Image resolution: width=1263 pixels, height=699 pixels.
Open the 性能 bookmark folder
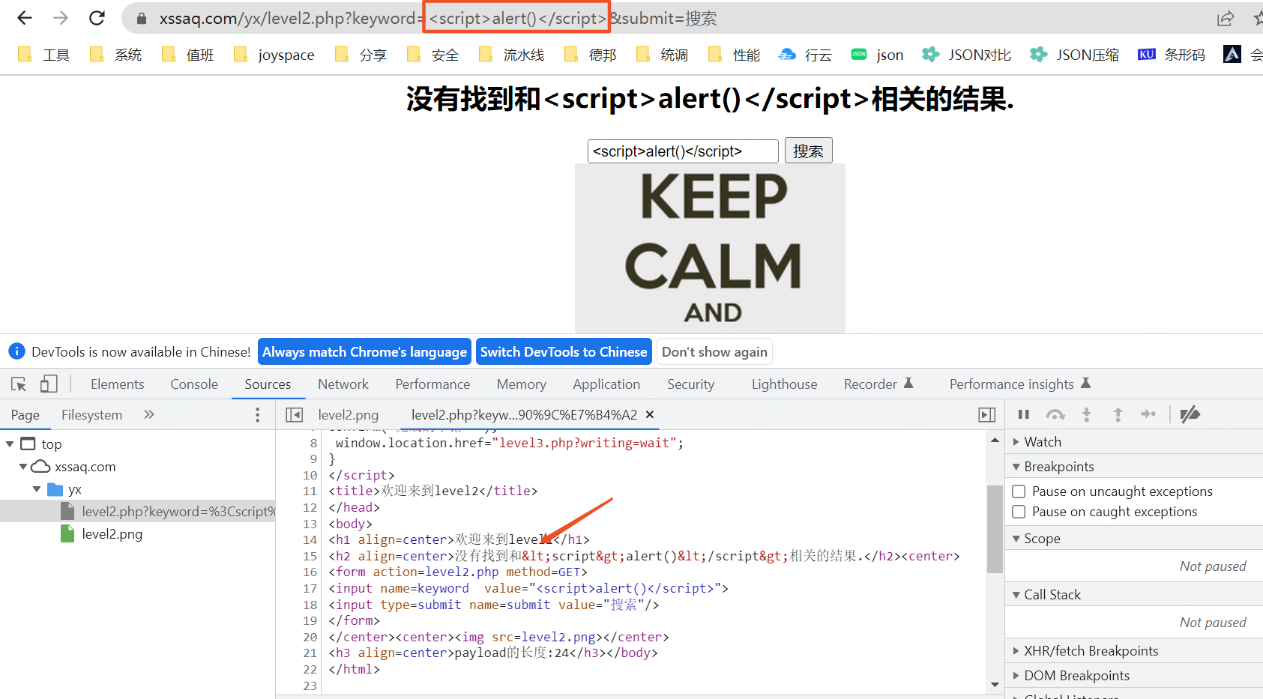734,54
